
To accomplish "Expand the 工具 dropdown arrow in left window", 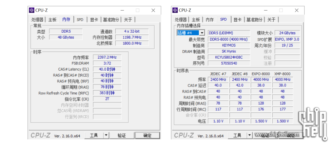I will click(106, 135).
